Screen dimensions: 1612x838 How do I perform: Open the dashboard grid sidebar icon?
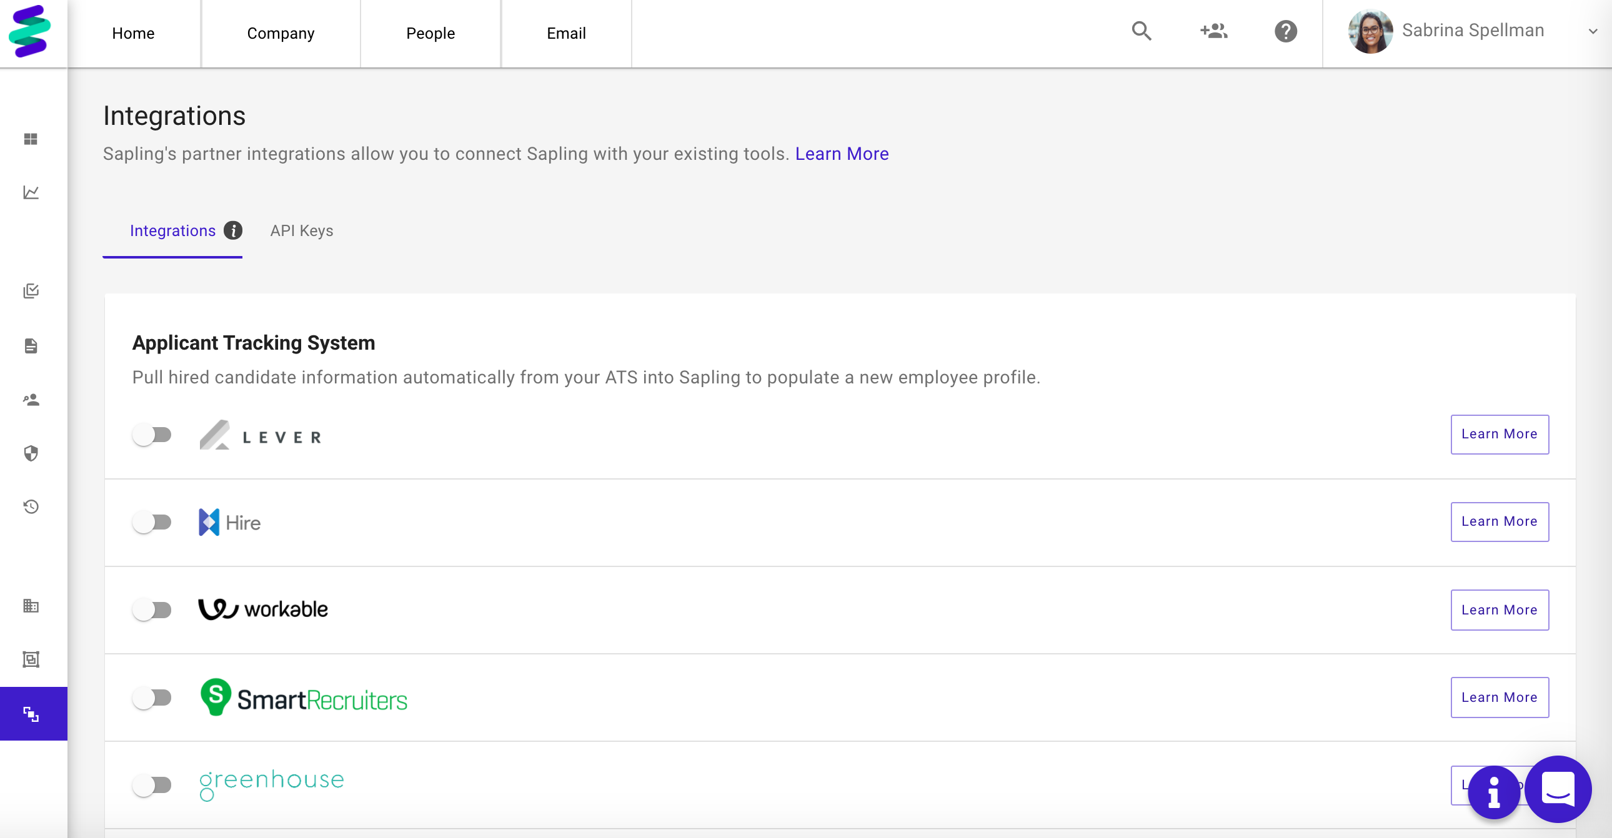[31, 139]
